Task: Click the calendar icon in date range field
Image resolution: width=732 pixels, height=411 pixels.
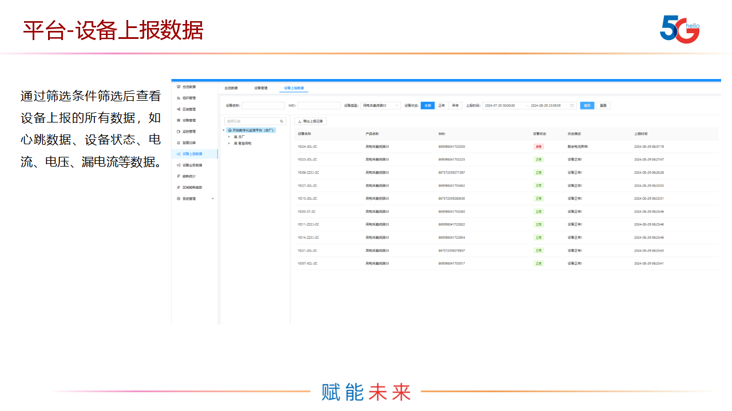Action: click(x=572, y=105)
